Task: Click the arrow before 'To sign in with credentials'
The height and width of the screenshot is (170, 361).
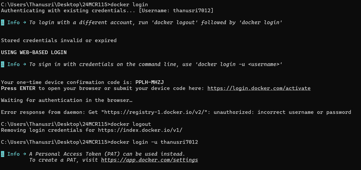Action: tap(24, 64)
